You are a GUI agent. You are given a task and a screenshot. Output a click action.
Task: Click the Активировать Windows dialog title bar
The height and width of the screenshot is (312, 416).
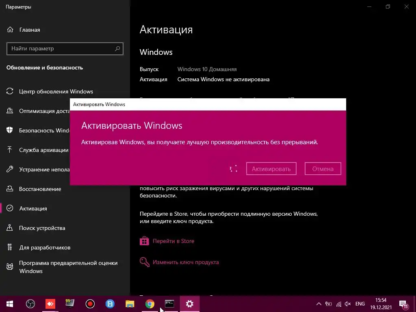click(208, 104)
